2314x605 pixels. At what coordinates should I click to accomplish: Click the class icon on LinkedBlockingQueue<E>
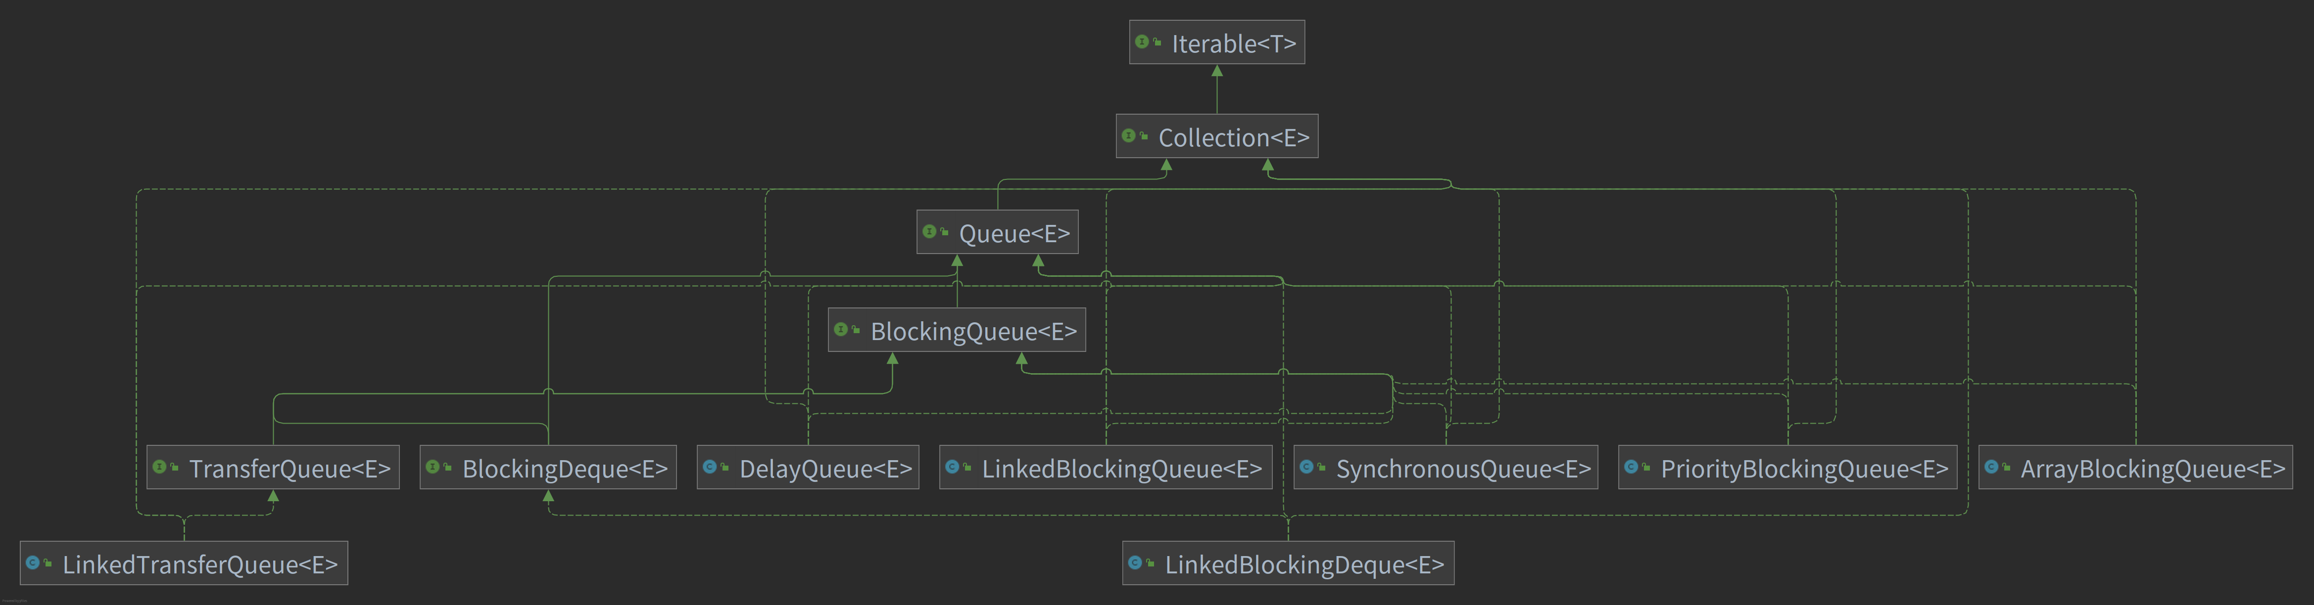[952, 467]
